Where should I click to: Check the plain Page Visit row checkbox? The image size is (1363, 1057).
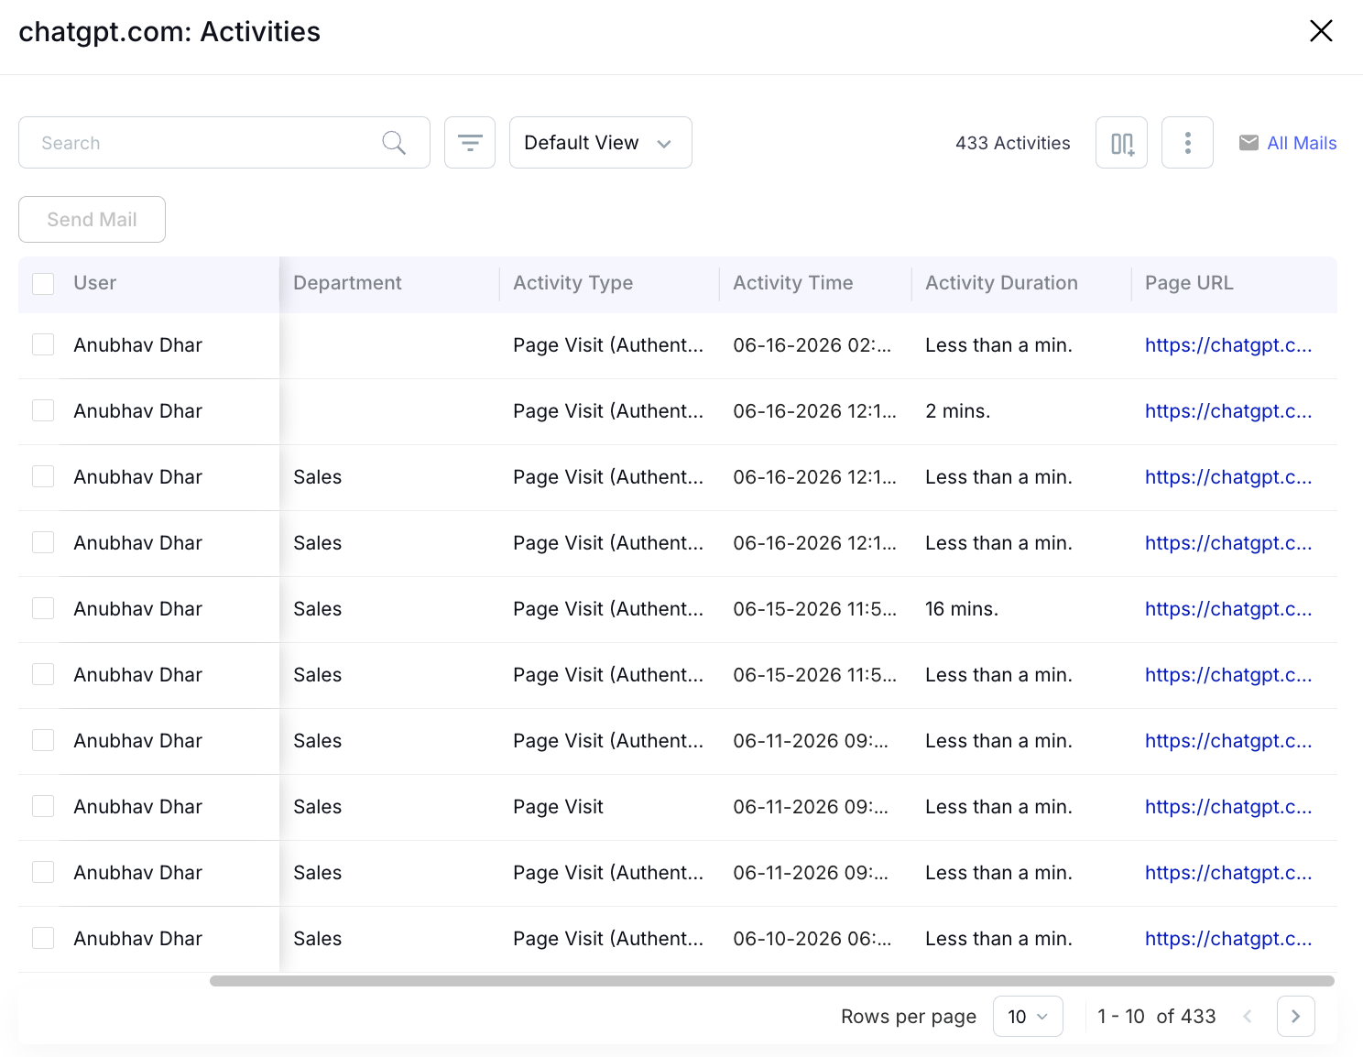coord(43,806)
